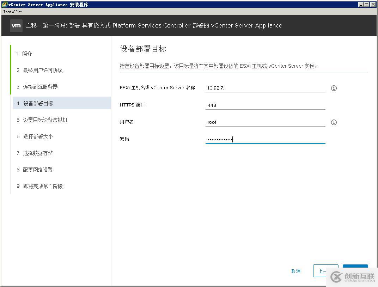Image resolution: width=378 pixels, height=287 pixels.
Task: Click the vm logo in header
Action: 16,25
